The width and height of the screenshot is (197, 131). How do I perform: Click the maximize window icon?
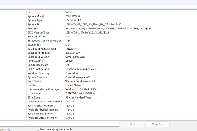[192, 2]
